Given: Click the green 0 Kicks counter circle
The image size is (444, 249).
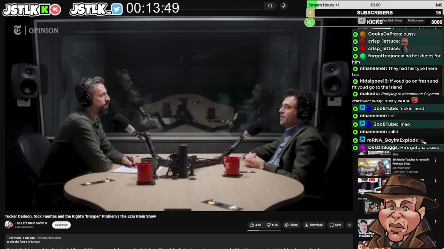Looking at the screenshot, I should [309, 22].
